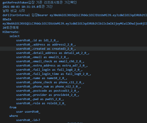Screen dimensions: 147x123
Task: Click the 'from' keyword line
Action: 13,108
